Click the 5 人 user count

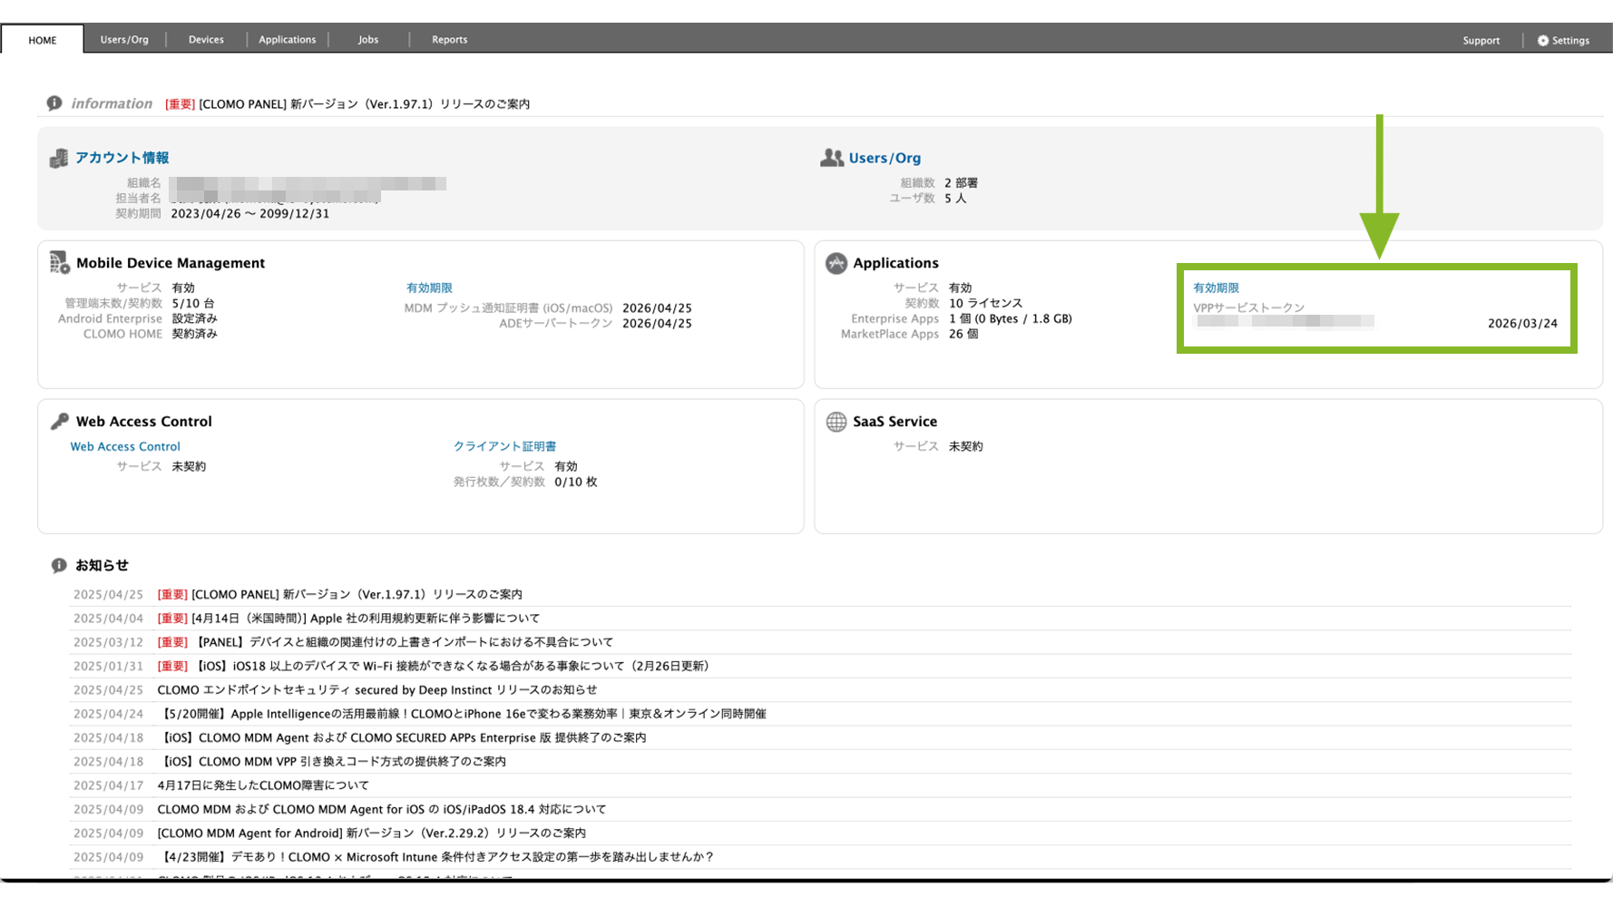[x=955, y=199]
